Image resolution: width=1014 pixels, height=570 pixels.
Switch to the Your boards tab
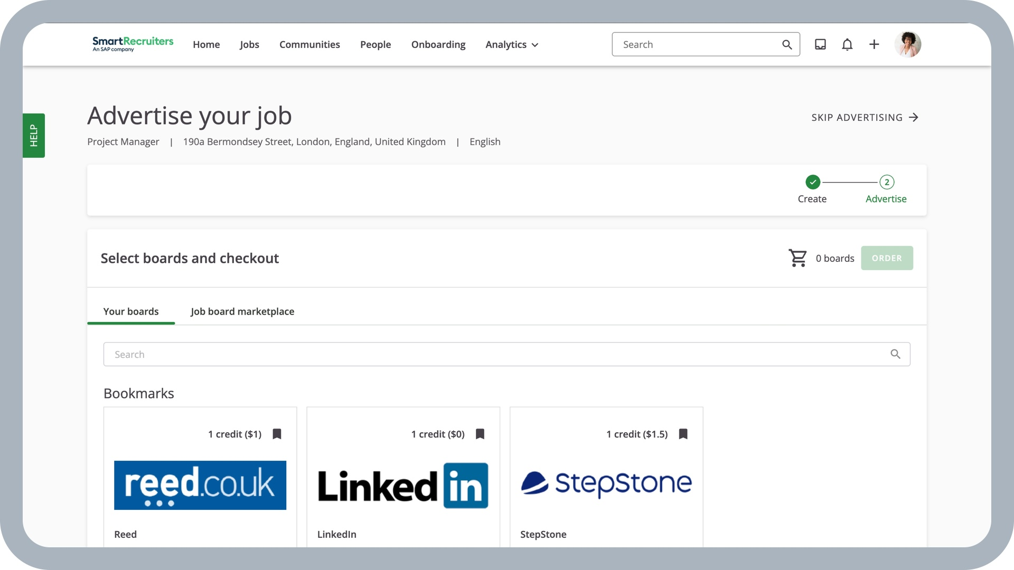(x=131, y=311)
